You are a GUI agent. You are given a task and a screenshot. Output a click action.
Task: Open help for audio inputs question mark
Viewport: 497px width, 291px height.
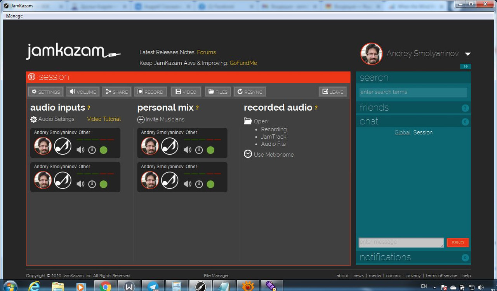(x=89, y=108)
